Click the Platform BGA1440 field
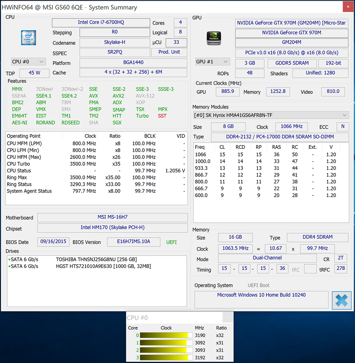Screen dimensions: 355x363 tap(133, 63)
